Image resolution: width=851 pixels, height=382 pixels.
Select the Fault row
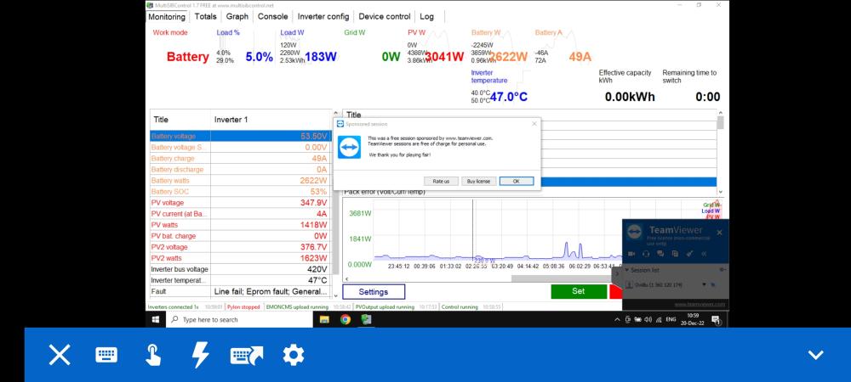tap(240, 292)
